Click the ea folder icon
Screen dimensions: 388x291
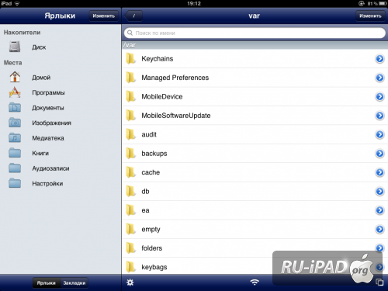point(130,210)
